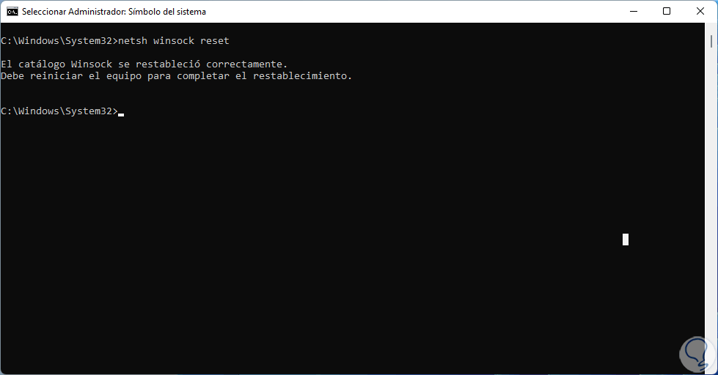The height and width of the screenshot is (375, 718).
Task: Click the word "netsh" in the command
Action: [x=132, y=41]
